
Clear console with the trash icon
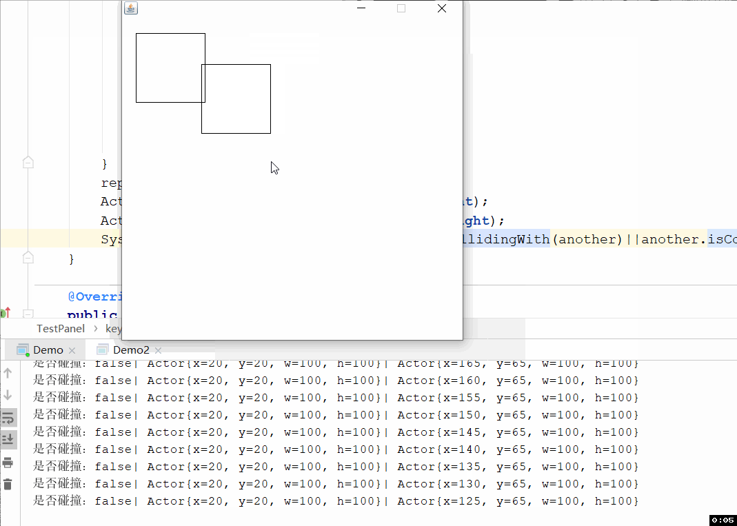8,484
